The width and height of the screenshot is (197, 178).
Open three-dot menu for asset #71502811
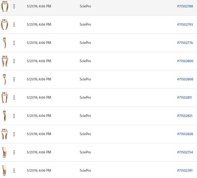tap(14, 97)
